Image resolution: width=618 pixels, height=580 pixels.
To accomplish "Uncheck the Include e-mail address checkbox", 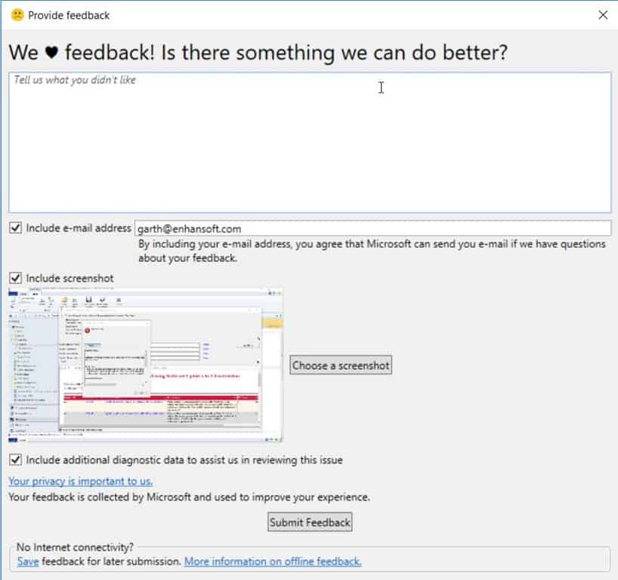I will [x=16, y=227].
